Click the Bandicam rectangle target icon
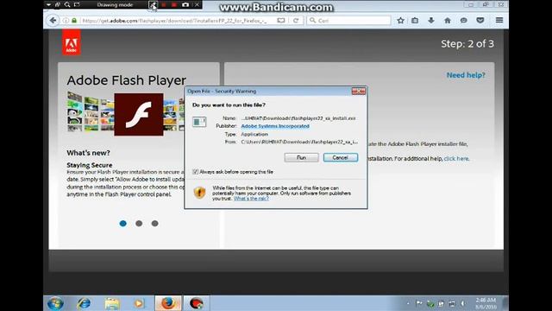Image resolution: width=552 pixels, height=311 pixels. (x=77, y=5)
